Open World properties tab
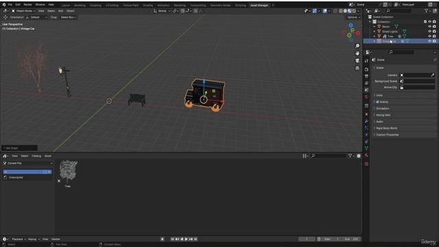439x247 pixels. tap(366, 97)
